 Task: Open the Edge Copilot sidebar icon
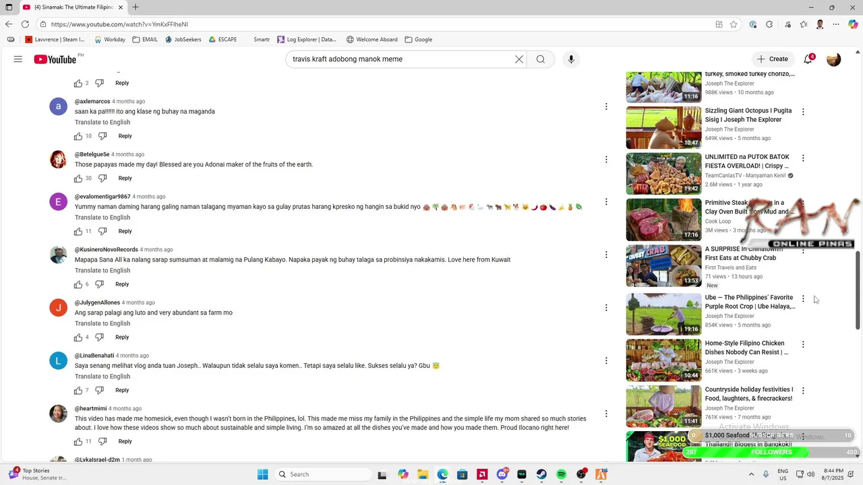853,24
